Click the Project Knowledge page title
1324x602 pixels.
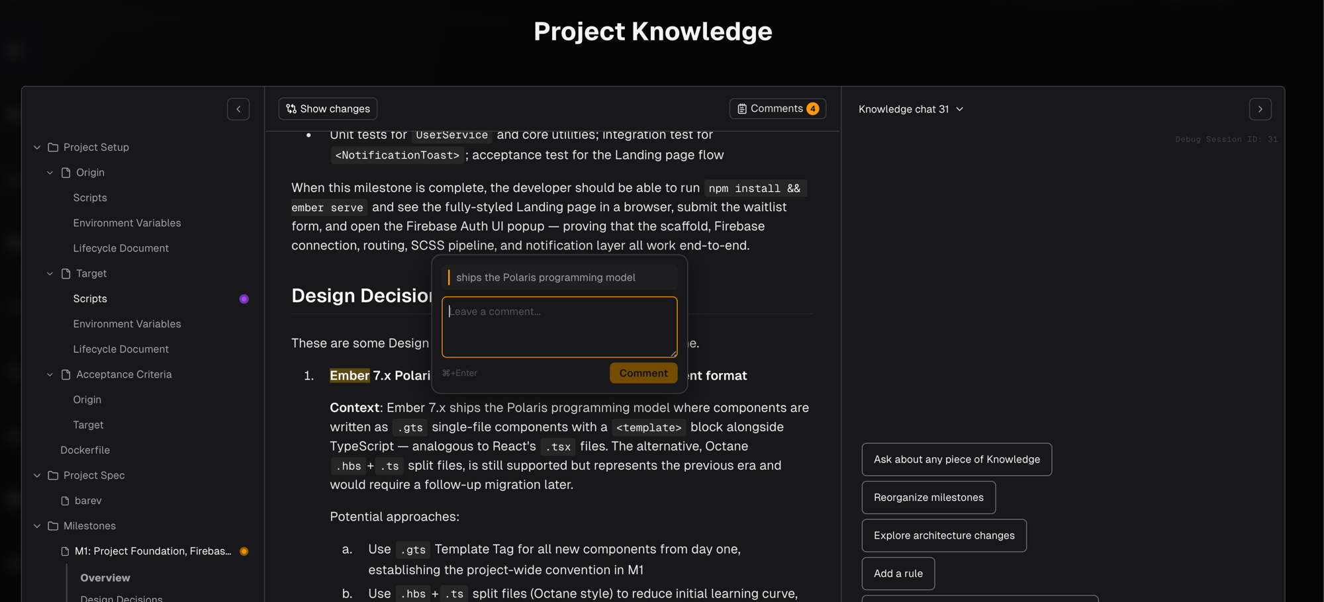tap(653, 32)
